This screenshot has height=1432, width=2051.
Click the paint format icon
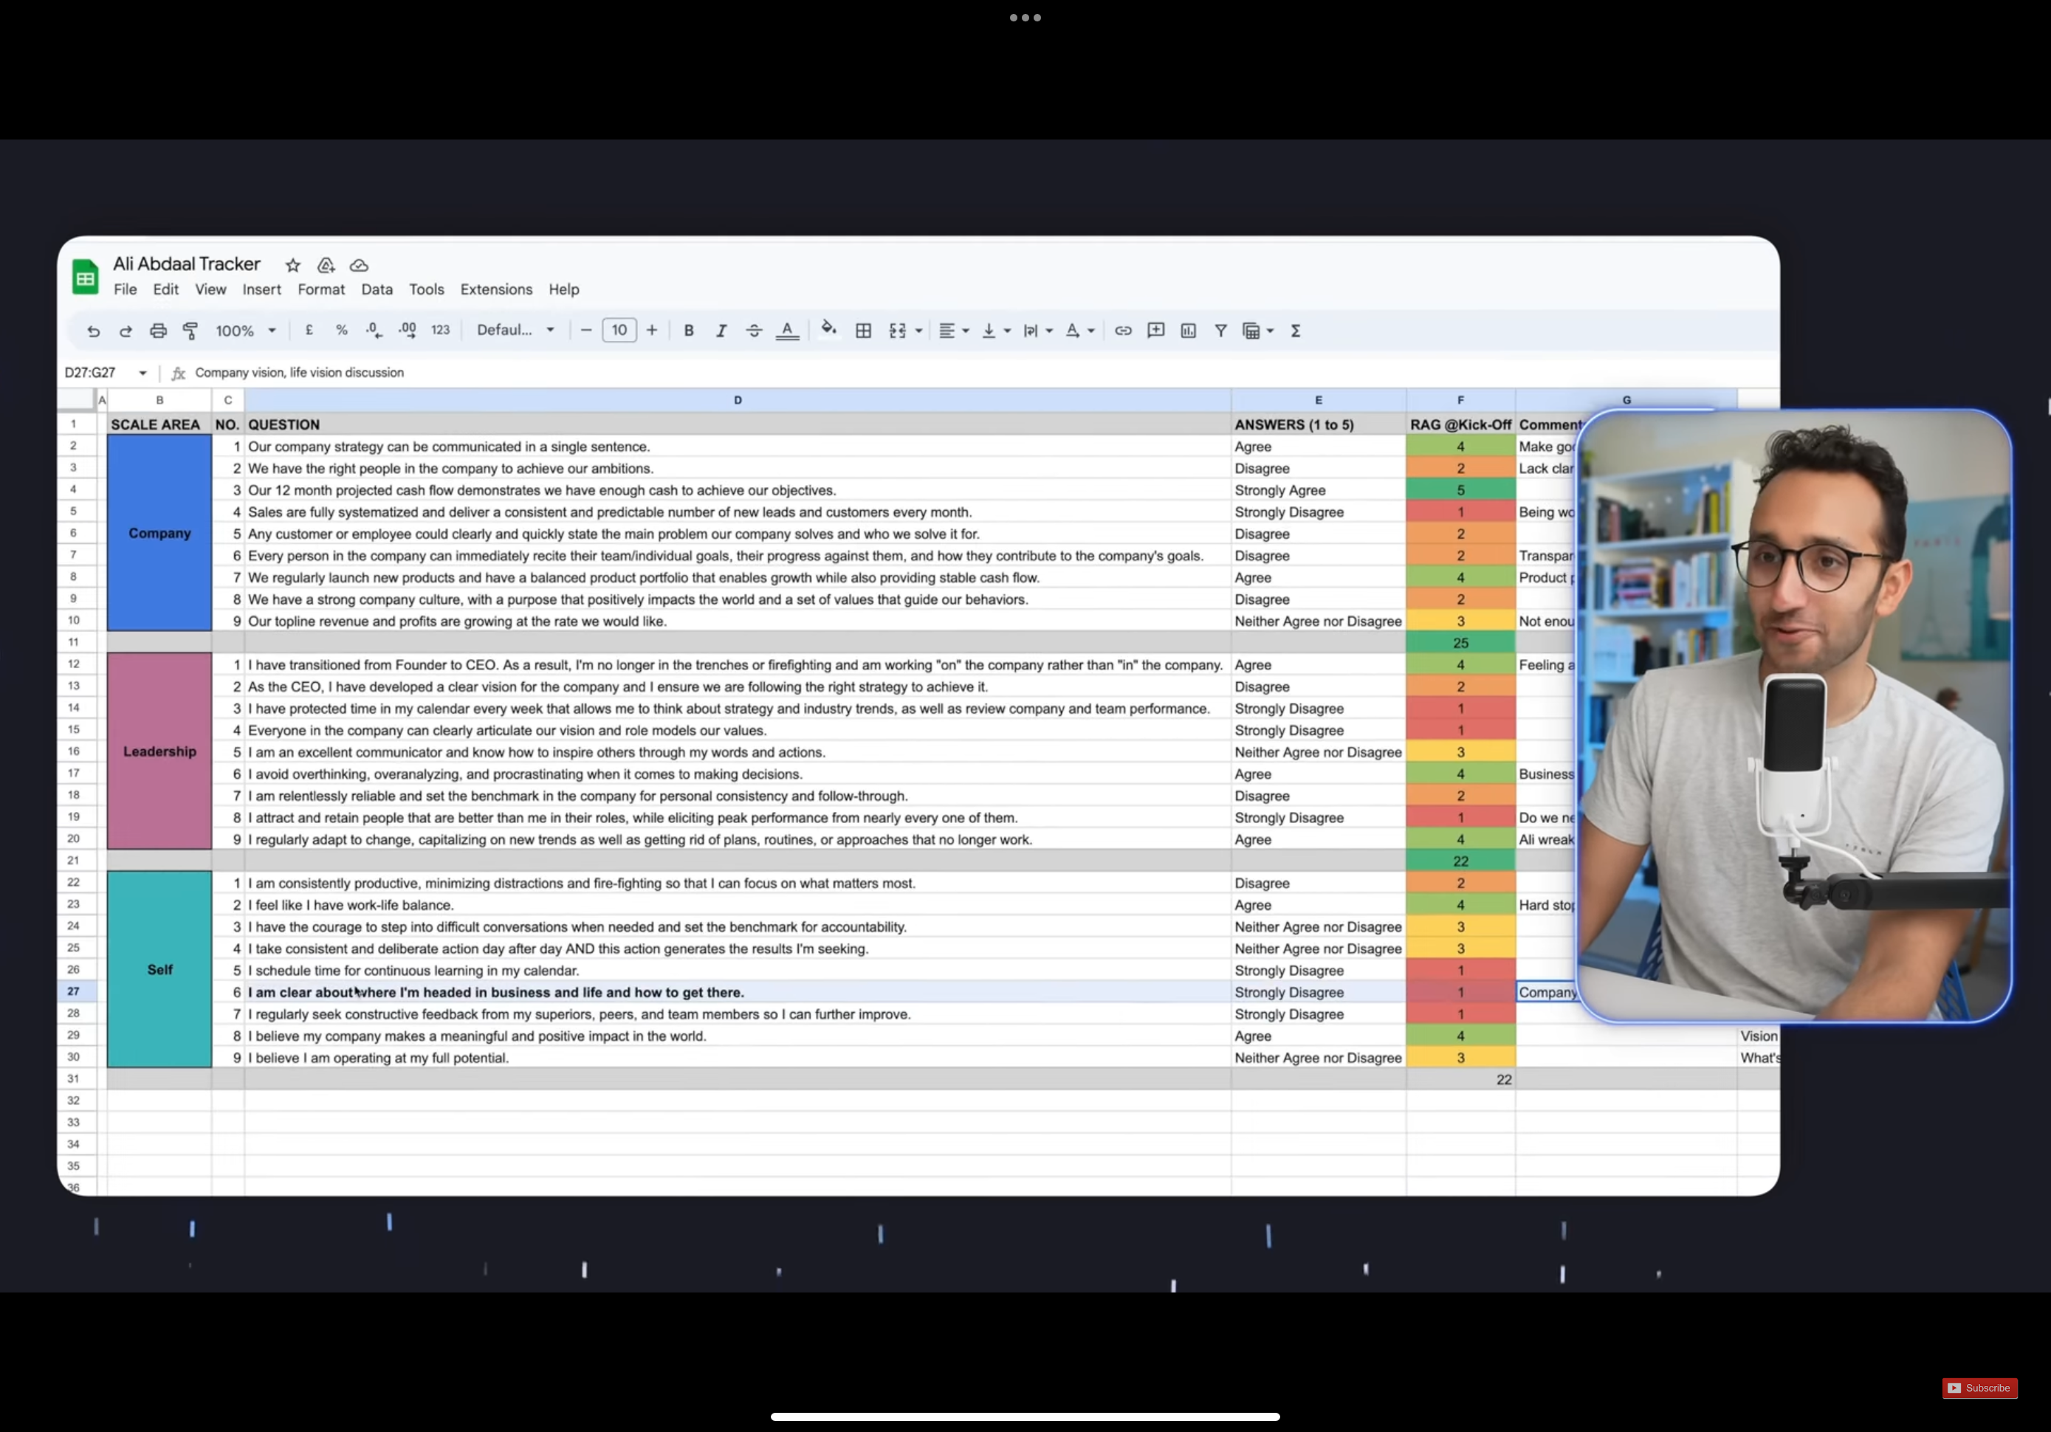[190, 331]
